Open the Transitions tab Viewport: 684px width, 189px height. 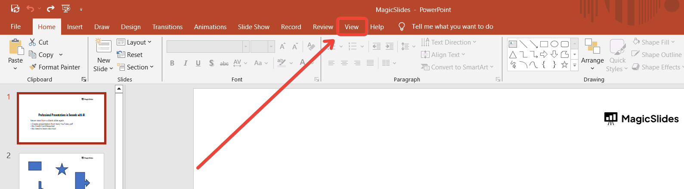point(167,27)
